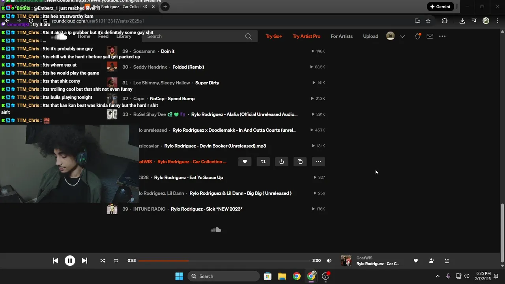Play Rylo Rodriguez - Eat Yo Sauce Up
The height and width of the screenshot is (284, 505).
[x=189, y=177]
